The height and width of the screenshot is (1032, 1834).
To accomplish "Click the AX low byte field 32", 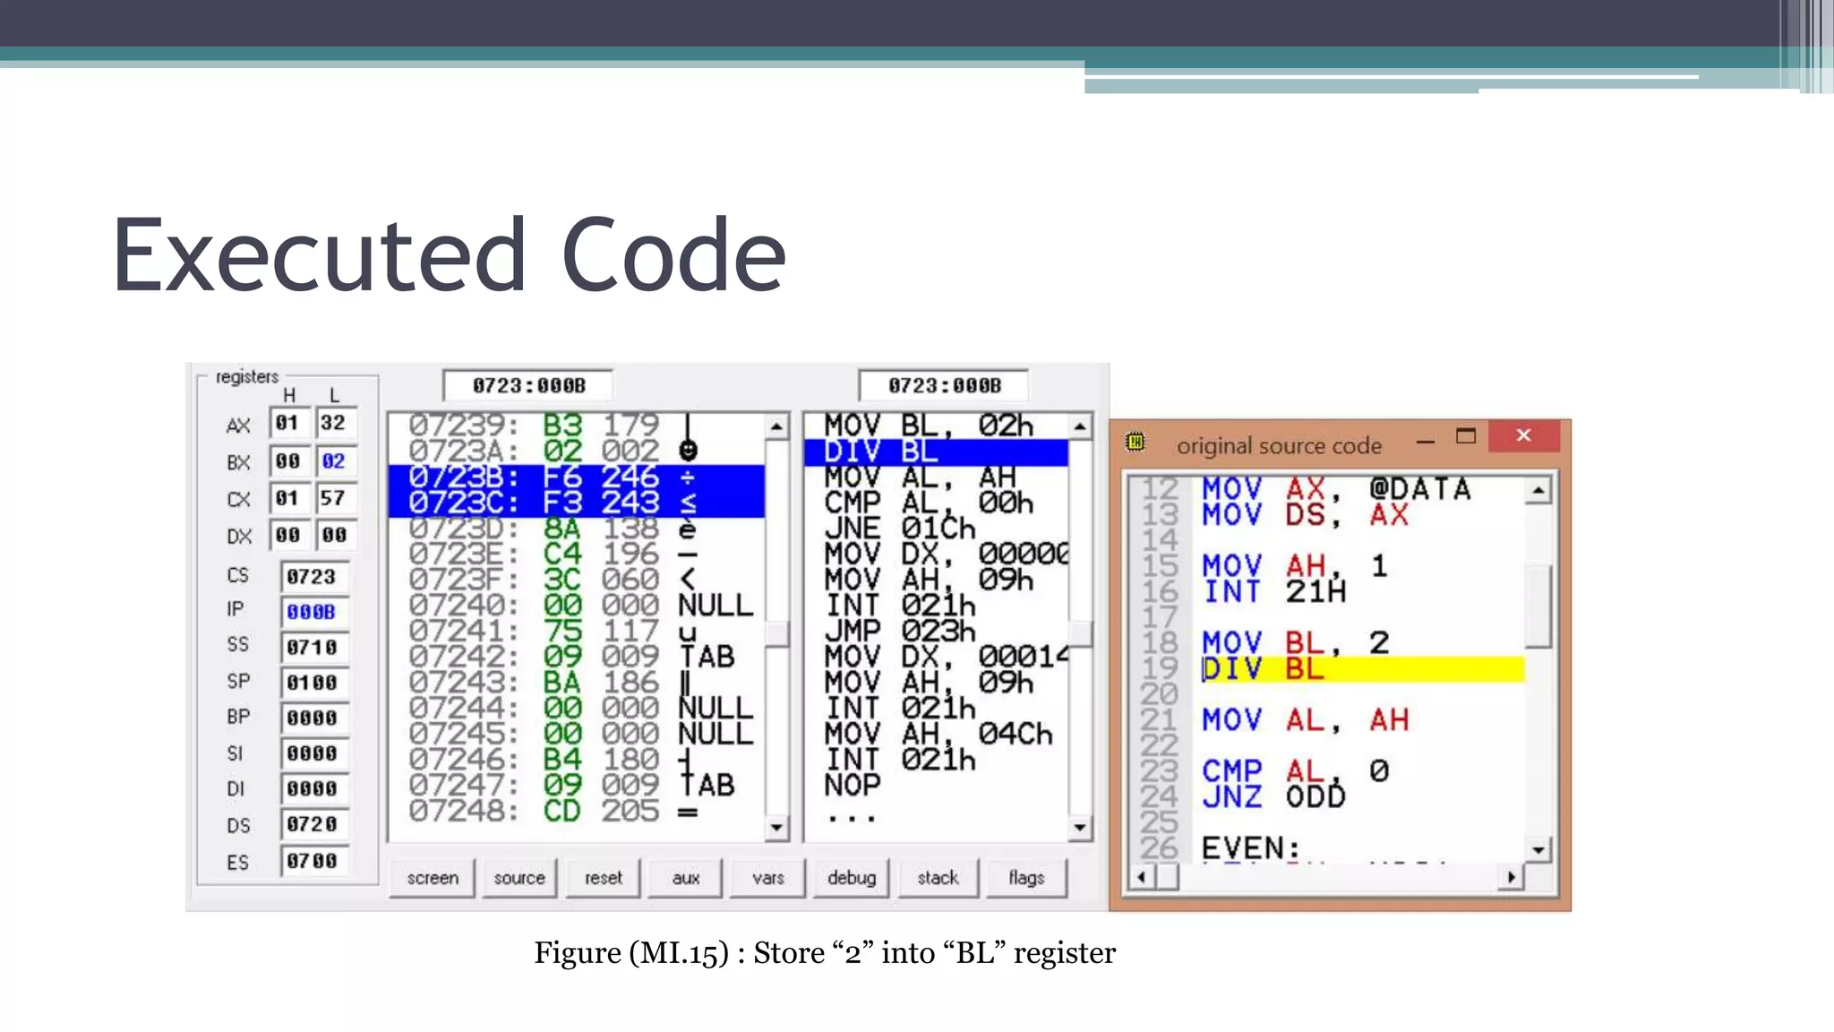I will (336, 423).
